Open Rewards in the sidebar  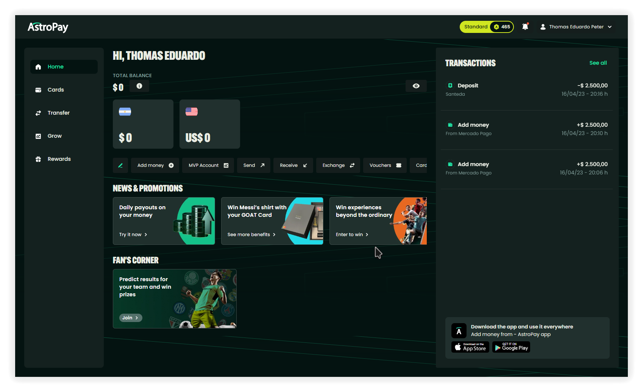coord(64,159)
